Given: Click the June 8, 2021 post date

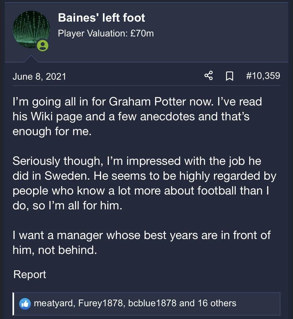Looking at the screenshot, I should tap(39, 76).
